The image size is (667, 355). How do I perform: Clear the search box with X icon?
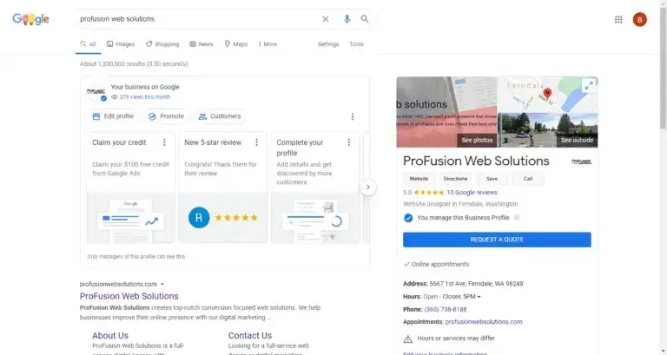pos(326,19)
